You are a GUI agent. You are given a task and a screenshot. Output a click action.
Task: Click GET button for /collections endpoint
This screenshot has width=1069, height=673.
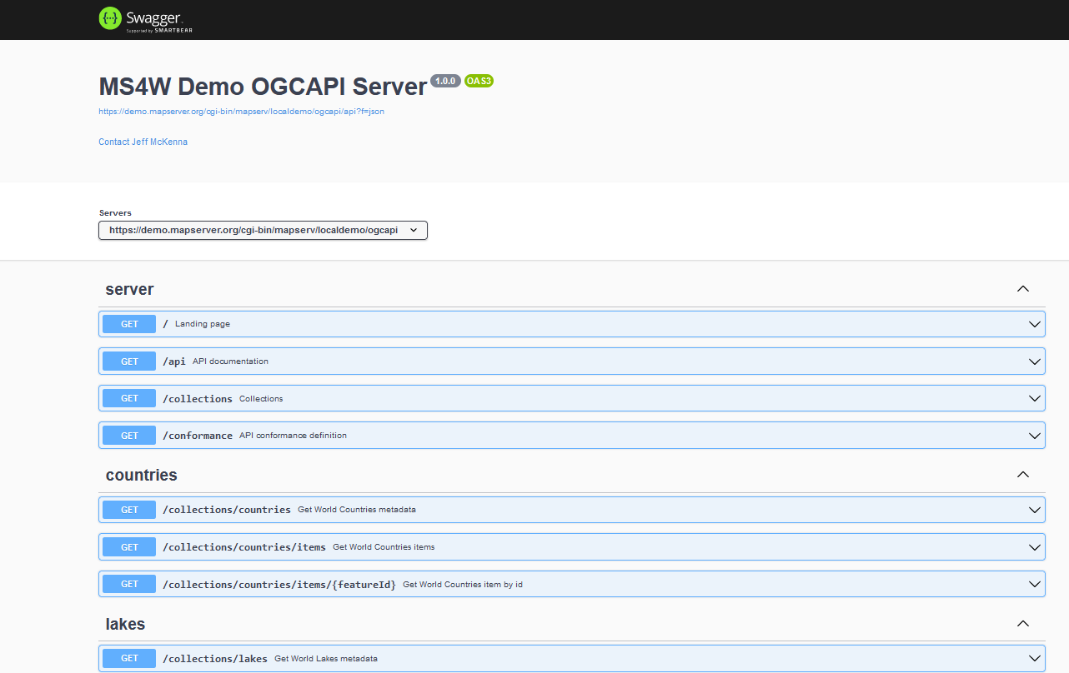coord(129,398)
